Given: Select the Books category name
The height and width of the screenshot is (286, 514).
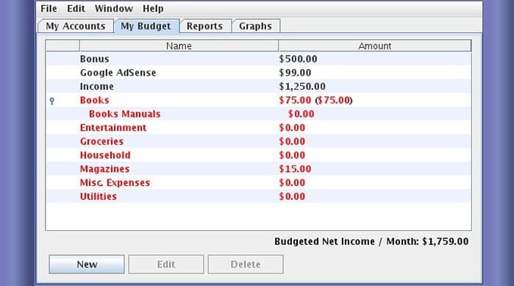Looking at the screenshot, I should pos(95,100).
